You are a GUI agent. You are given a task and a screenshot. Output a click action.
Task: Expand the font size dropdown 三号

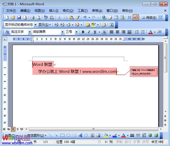click(76, 32)
